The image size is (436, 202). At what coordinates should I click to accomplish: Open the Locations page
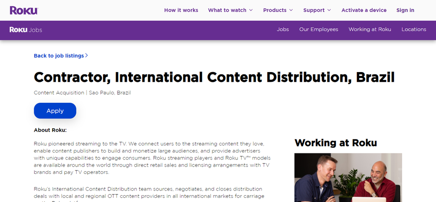[414, 29]
